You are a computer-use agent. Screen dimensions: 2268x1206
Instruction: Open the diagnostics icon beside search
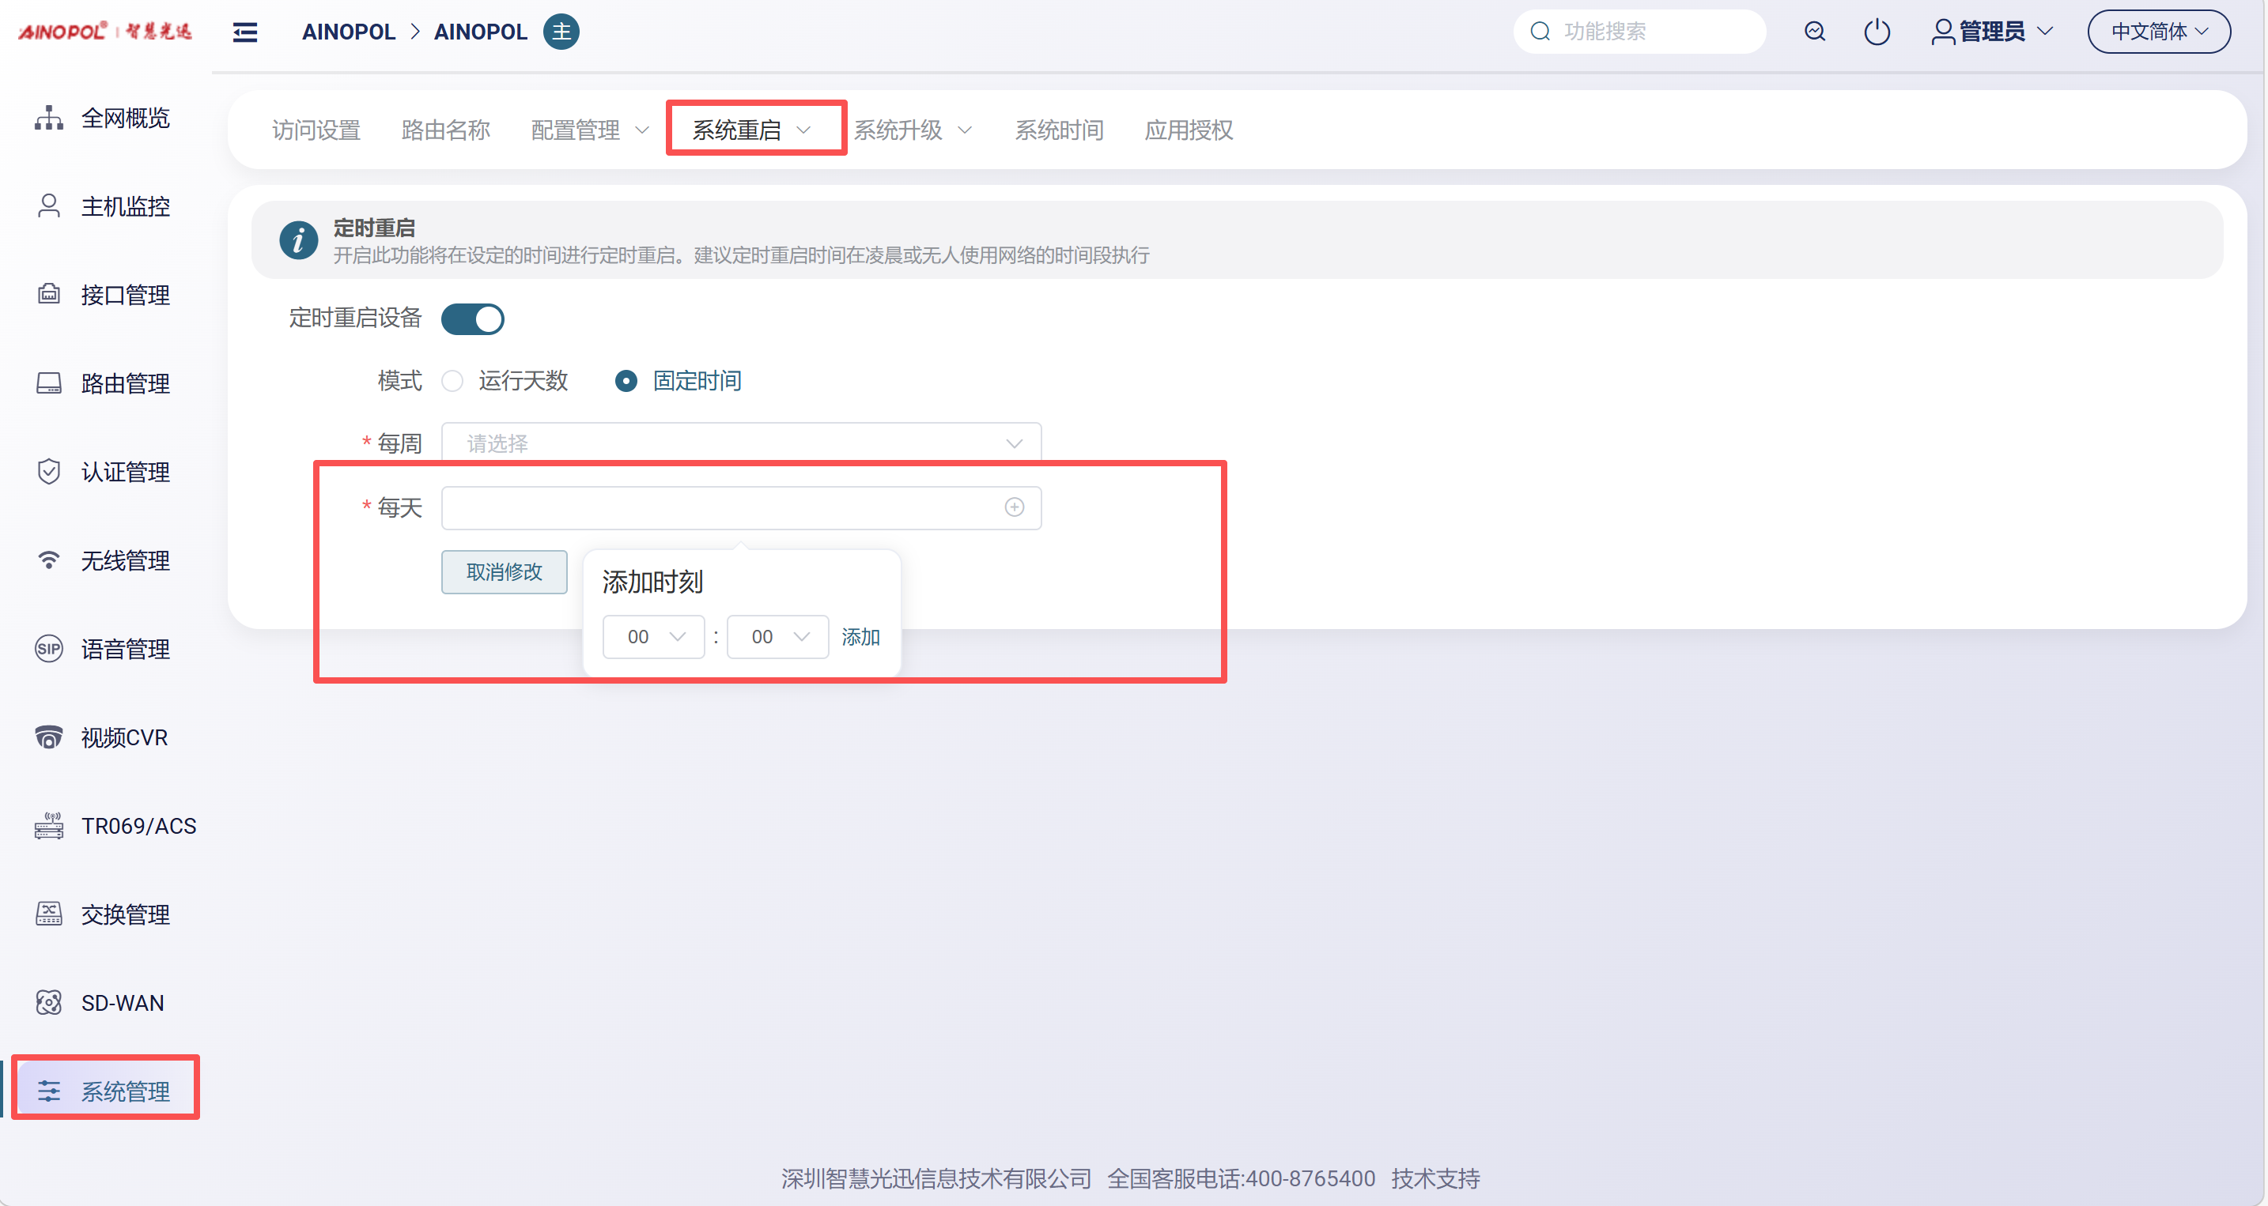[x=1815, y=32]
